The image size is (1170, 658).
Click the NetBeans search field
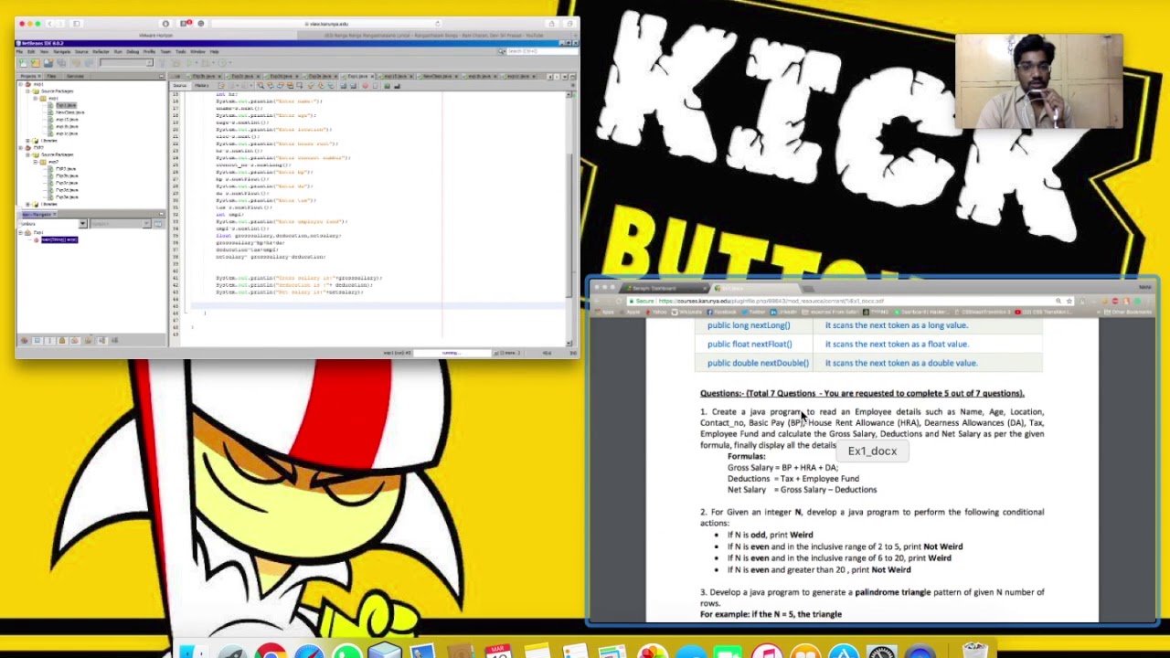542,51
